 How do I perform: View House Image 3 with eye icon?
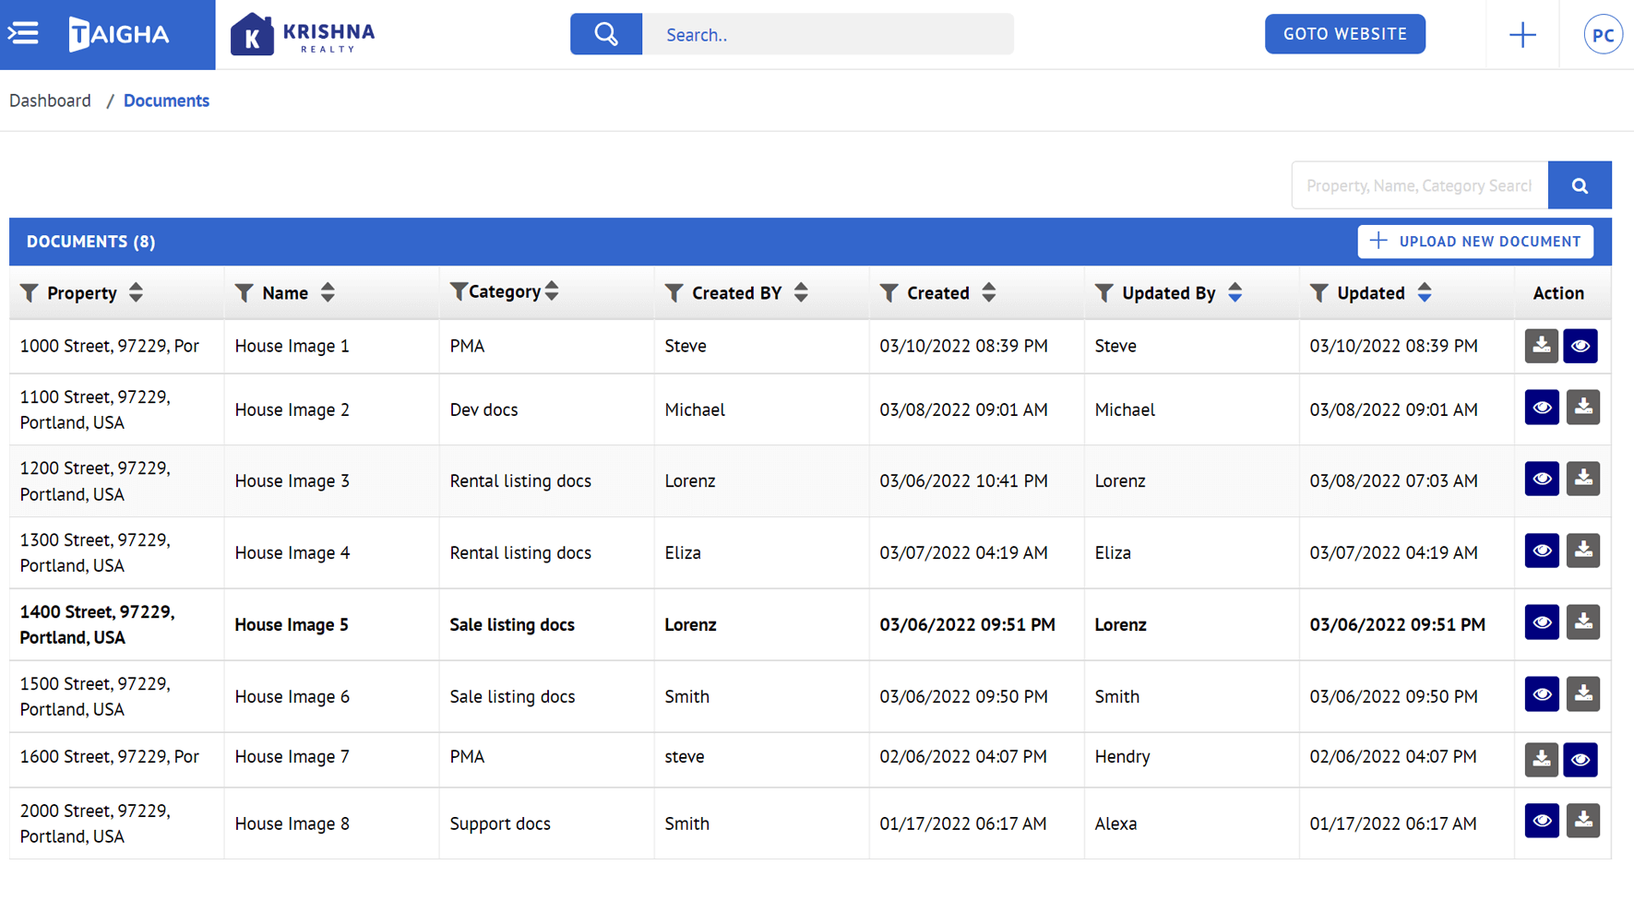[x=1542, y=479]
